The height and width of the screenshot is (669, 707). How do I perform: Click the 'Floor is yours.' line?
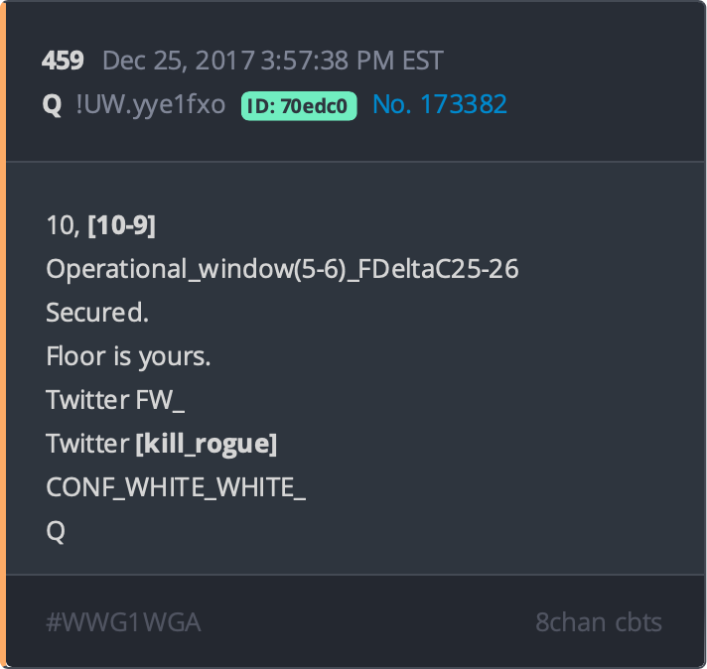[x=128, y=356]
